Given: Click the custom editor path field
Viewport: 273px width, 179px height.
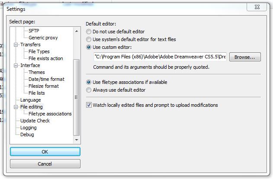Looking at the screenshot, I should click(x=160, y=57).
